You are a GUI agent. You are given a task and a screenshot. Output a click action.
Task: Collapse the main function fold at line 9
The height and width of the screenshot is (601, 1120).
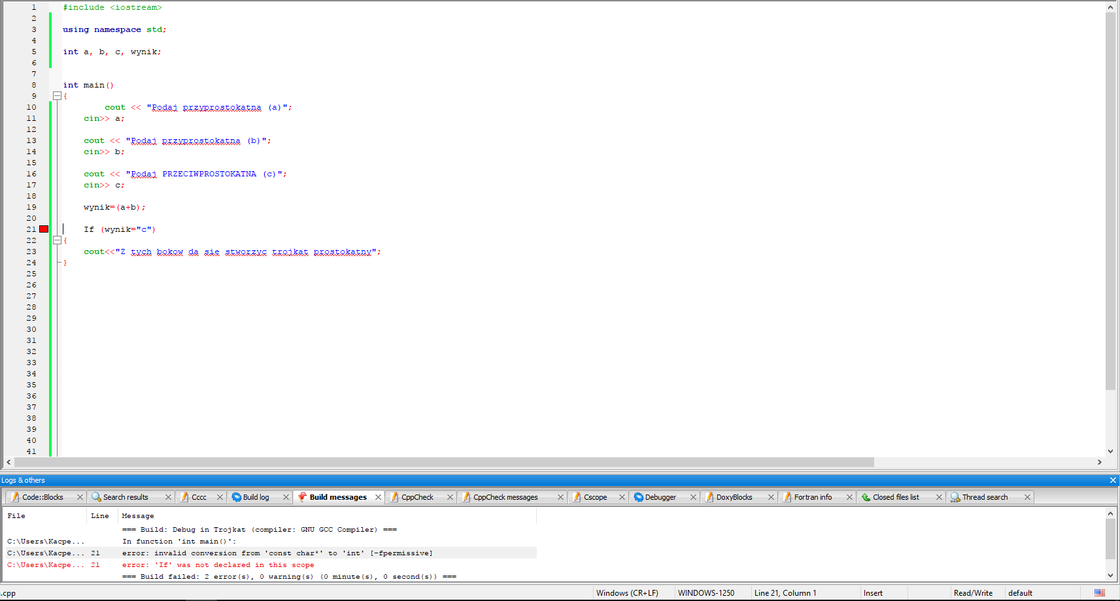click(x=57, y=96)
